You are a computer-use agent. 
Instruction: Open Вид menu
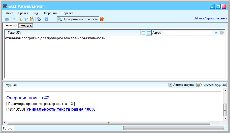tap(35, 13)
